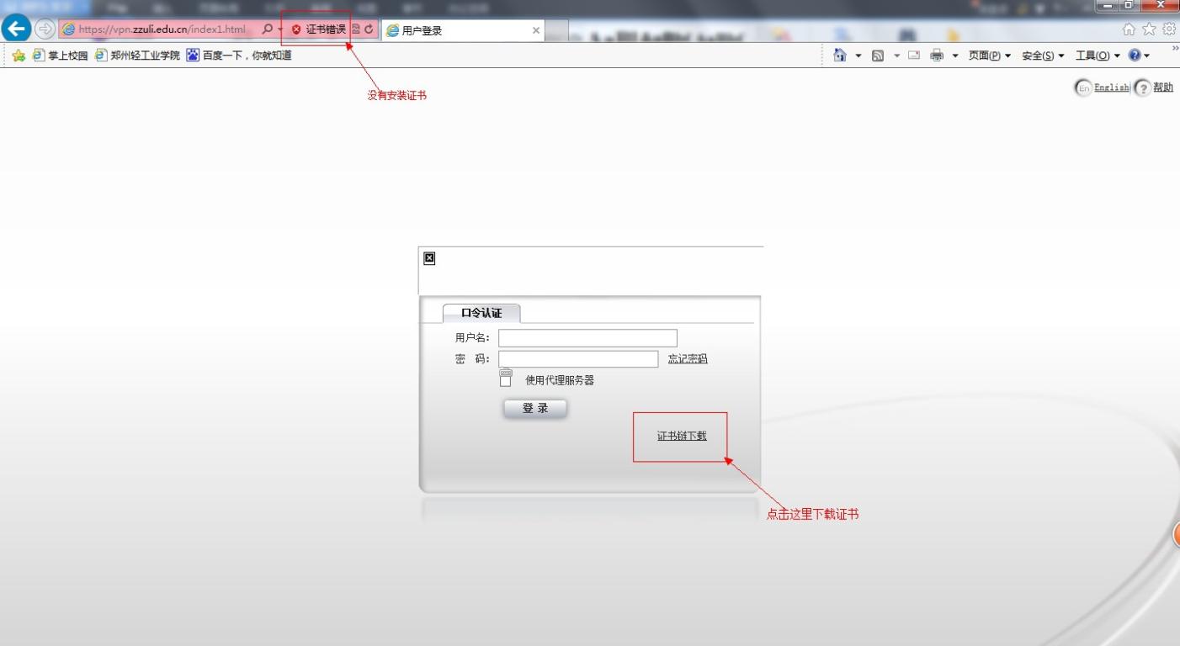Viewport: 1180px width, 646px height.
Task: Select the 用户登录 browser tab
Action: tap(463, 30)
